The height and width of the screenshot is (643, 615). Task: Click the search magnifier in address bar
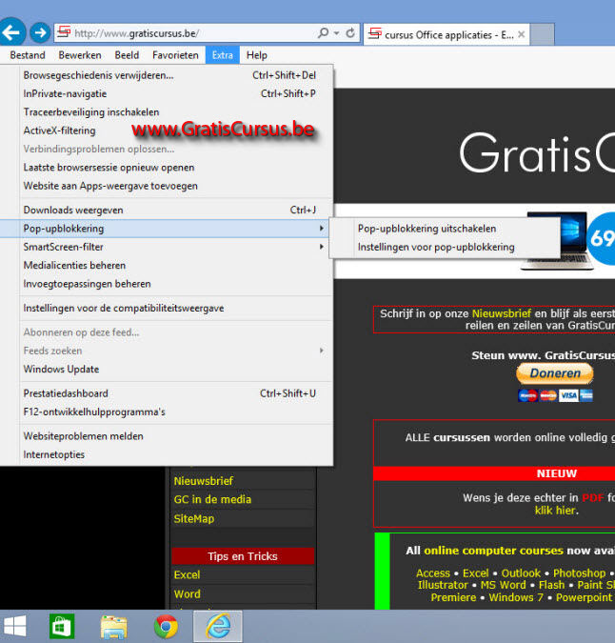pos(324,32)
